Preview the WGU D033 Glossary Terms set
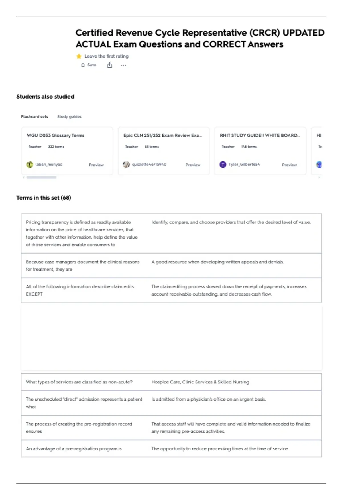 point(96,165)
